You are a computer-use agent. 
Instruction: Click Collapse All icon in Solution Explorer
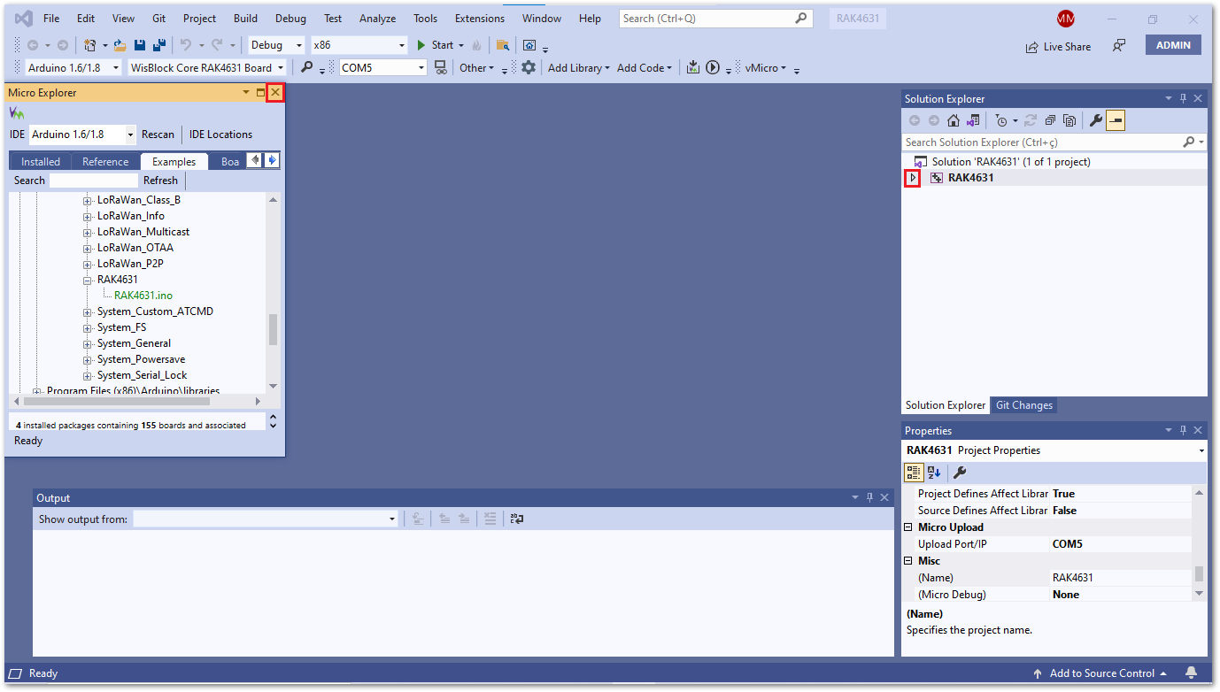pyautogui.click(x=1050, y=121)
